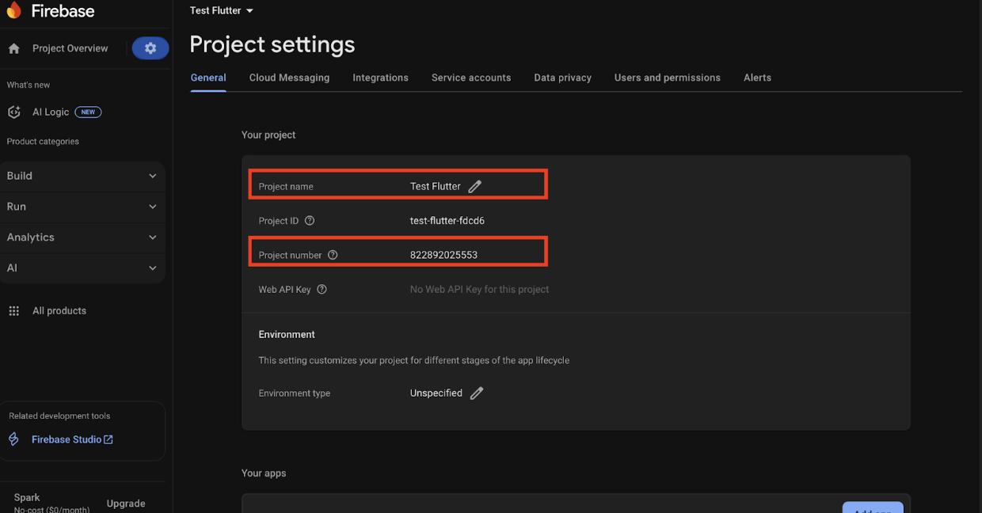This screenshot has height=513, width=982.
Task: Click the Project ID help icon
Action: pos(310,221)
